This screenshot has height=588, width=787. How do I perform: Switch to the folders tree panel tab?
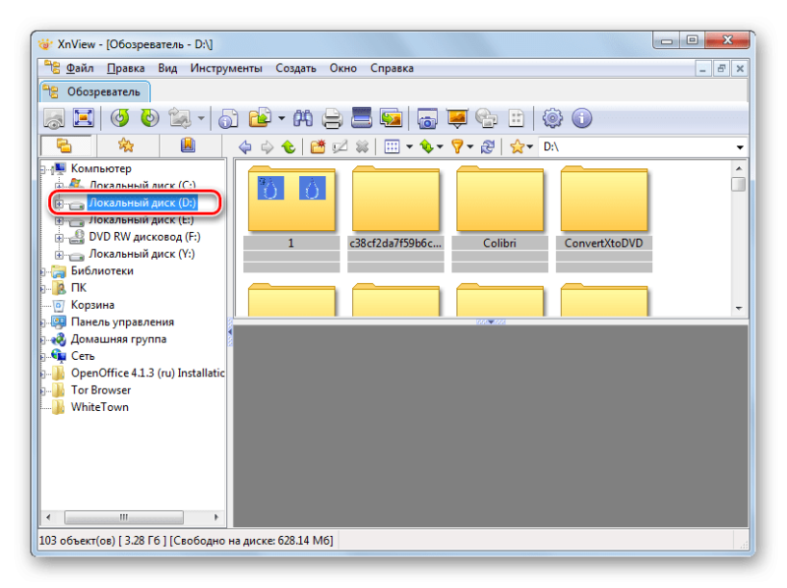point(64,146)
